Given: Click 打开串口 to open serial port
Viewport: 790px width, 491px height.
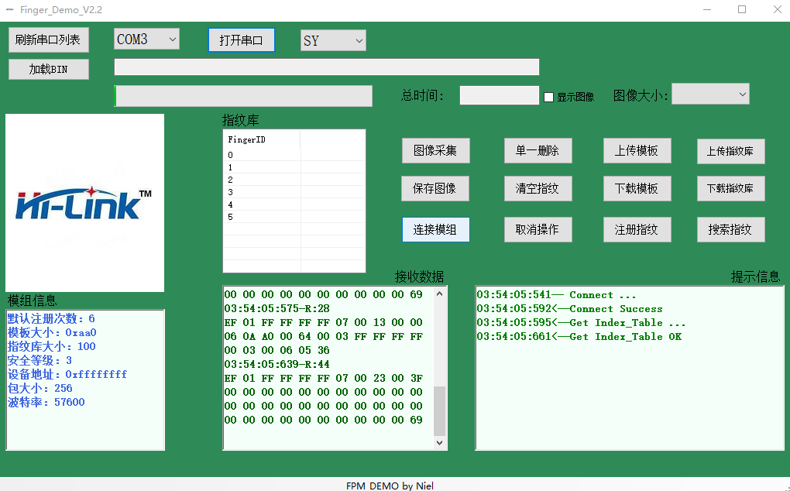Looking at the screenshot, I should click(x=242, y=40).
